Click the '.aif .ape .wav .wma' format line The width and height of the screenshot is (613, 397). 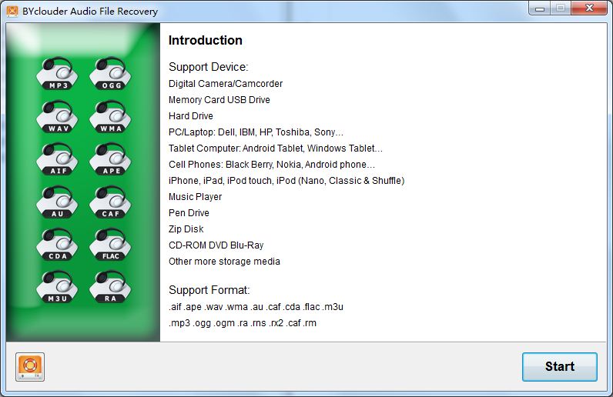(256, 307)
